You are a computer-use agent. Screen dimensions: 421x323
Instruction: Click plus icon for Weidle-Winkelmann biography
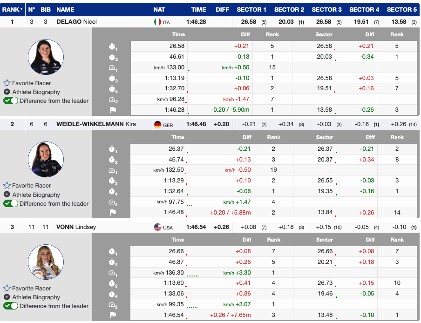point(7,195)
